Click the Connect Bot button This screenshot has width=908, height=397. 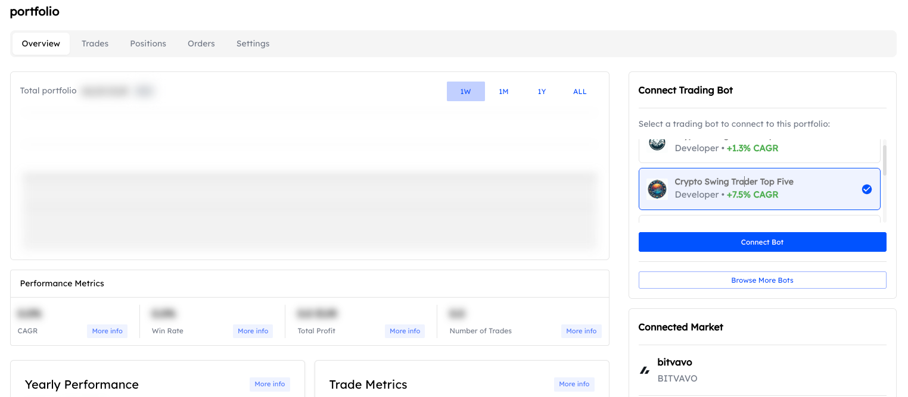[x=762, y=242]
